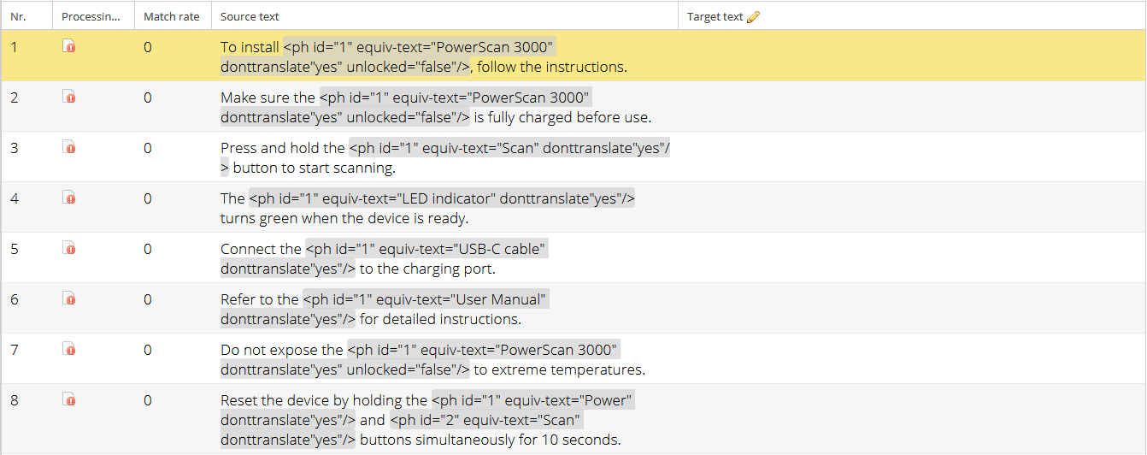Image resolution: width=1147 pixels, height=455 pixels.
Task: Click the "LED indicator" placeholder tag
Action: click(x=442, y=198)
